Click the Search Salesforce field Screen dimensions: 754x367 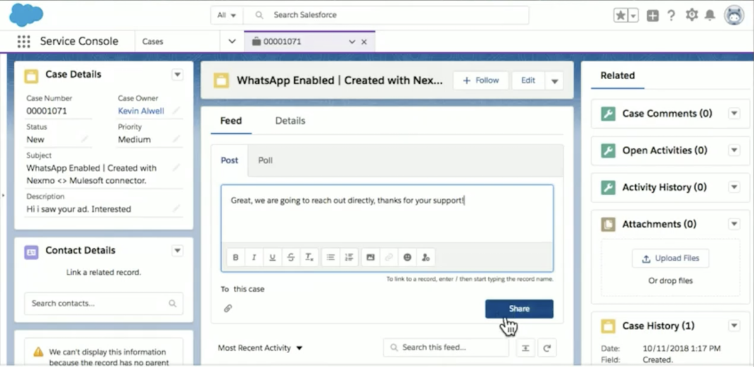[386, 15]
